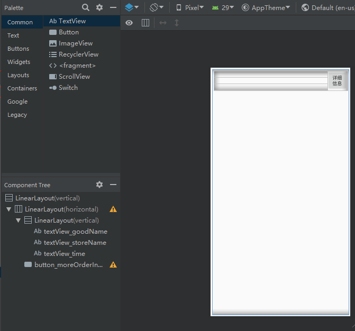Select RecyclerView in the palette list

[78, 54]
